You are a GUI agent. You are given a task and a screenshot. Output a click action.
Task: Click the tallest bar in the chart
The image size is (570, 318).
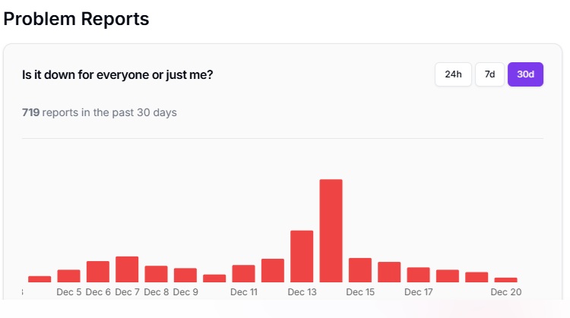[331, 231]
